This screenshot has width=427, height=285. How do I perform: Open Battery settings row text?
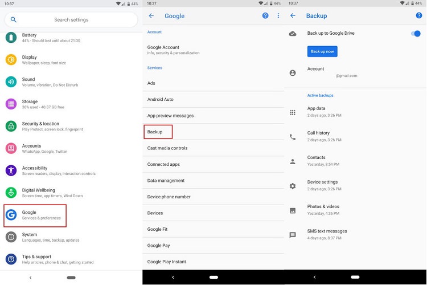point(51,38)
